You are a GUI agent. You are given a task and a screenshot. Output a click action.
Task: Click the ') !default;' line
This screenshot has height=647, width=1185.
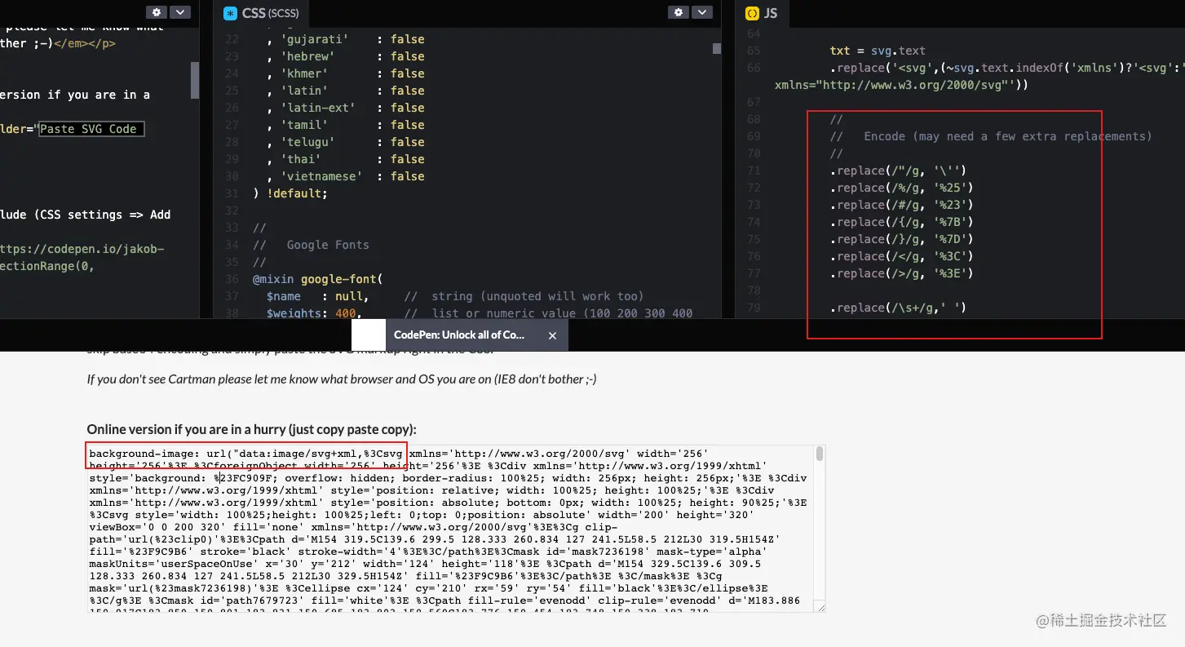click(x=290, y=193)
